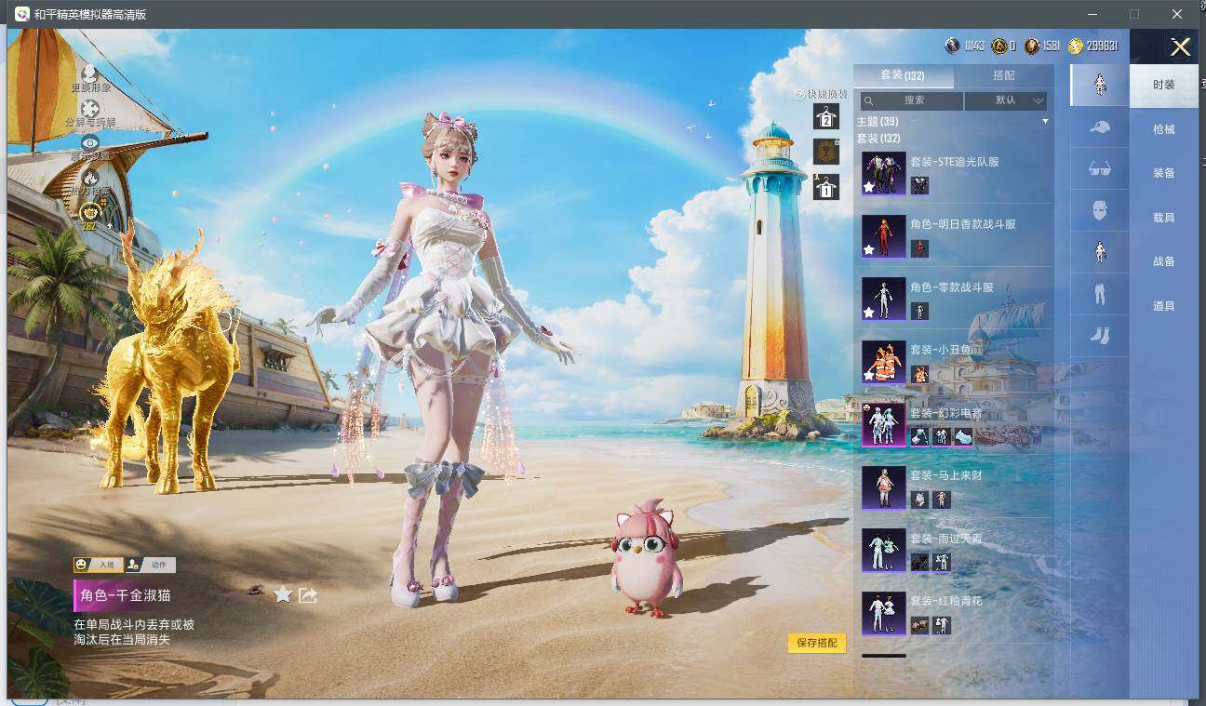Open the 战备 combat-readiness tab
The image size is (1206, 706).
coord(1164,261)
